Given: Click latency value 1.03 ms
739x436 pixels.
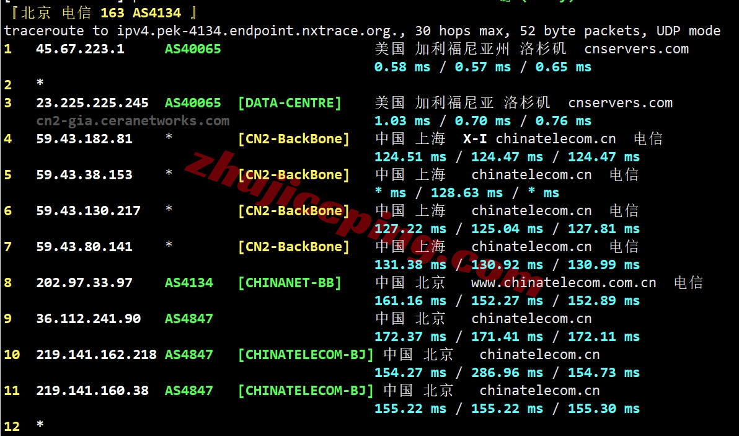Looking at the screenshot, I should pos(402,121).
